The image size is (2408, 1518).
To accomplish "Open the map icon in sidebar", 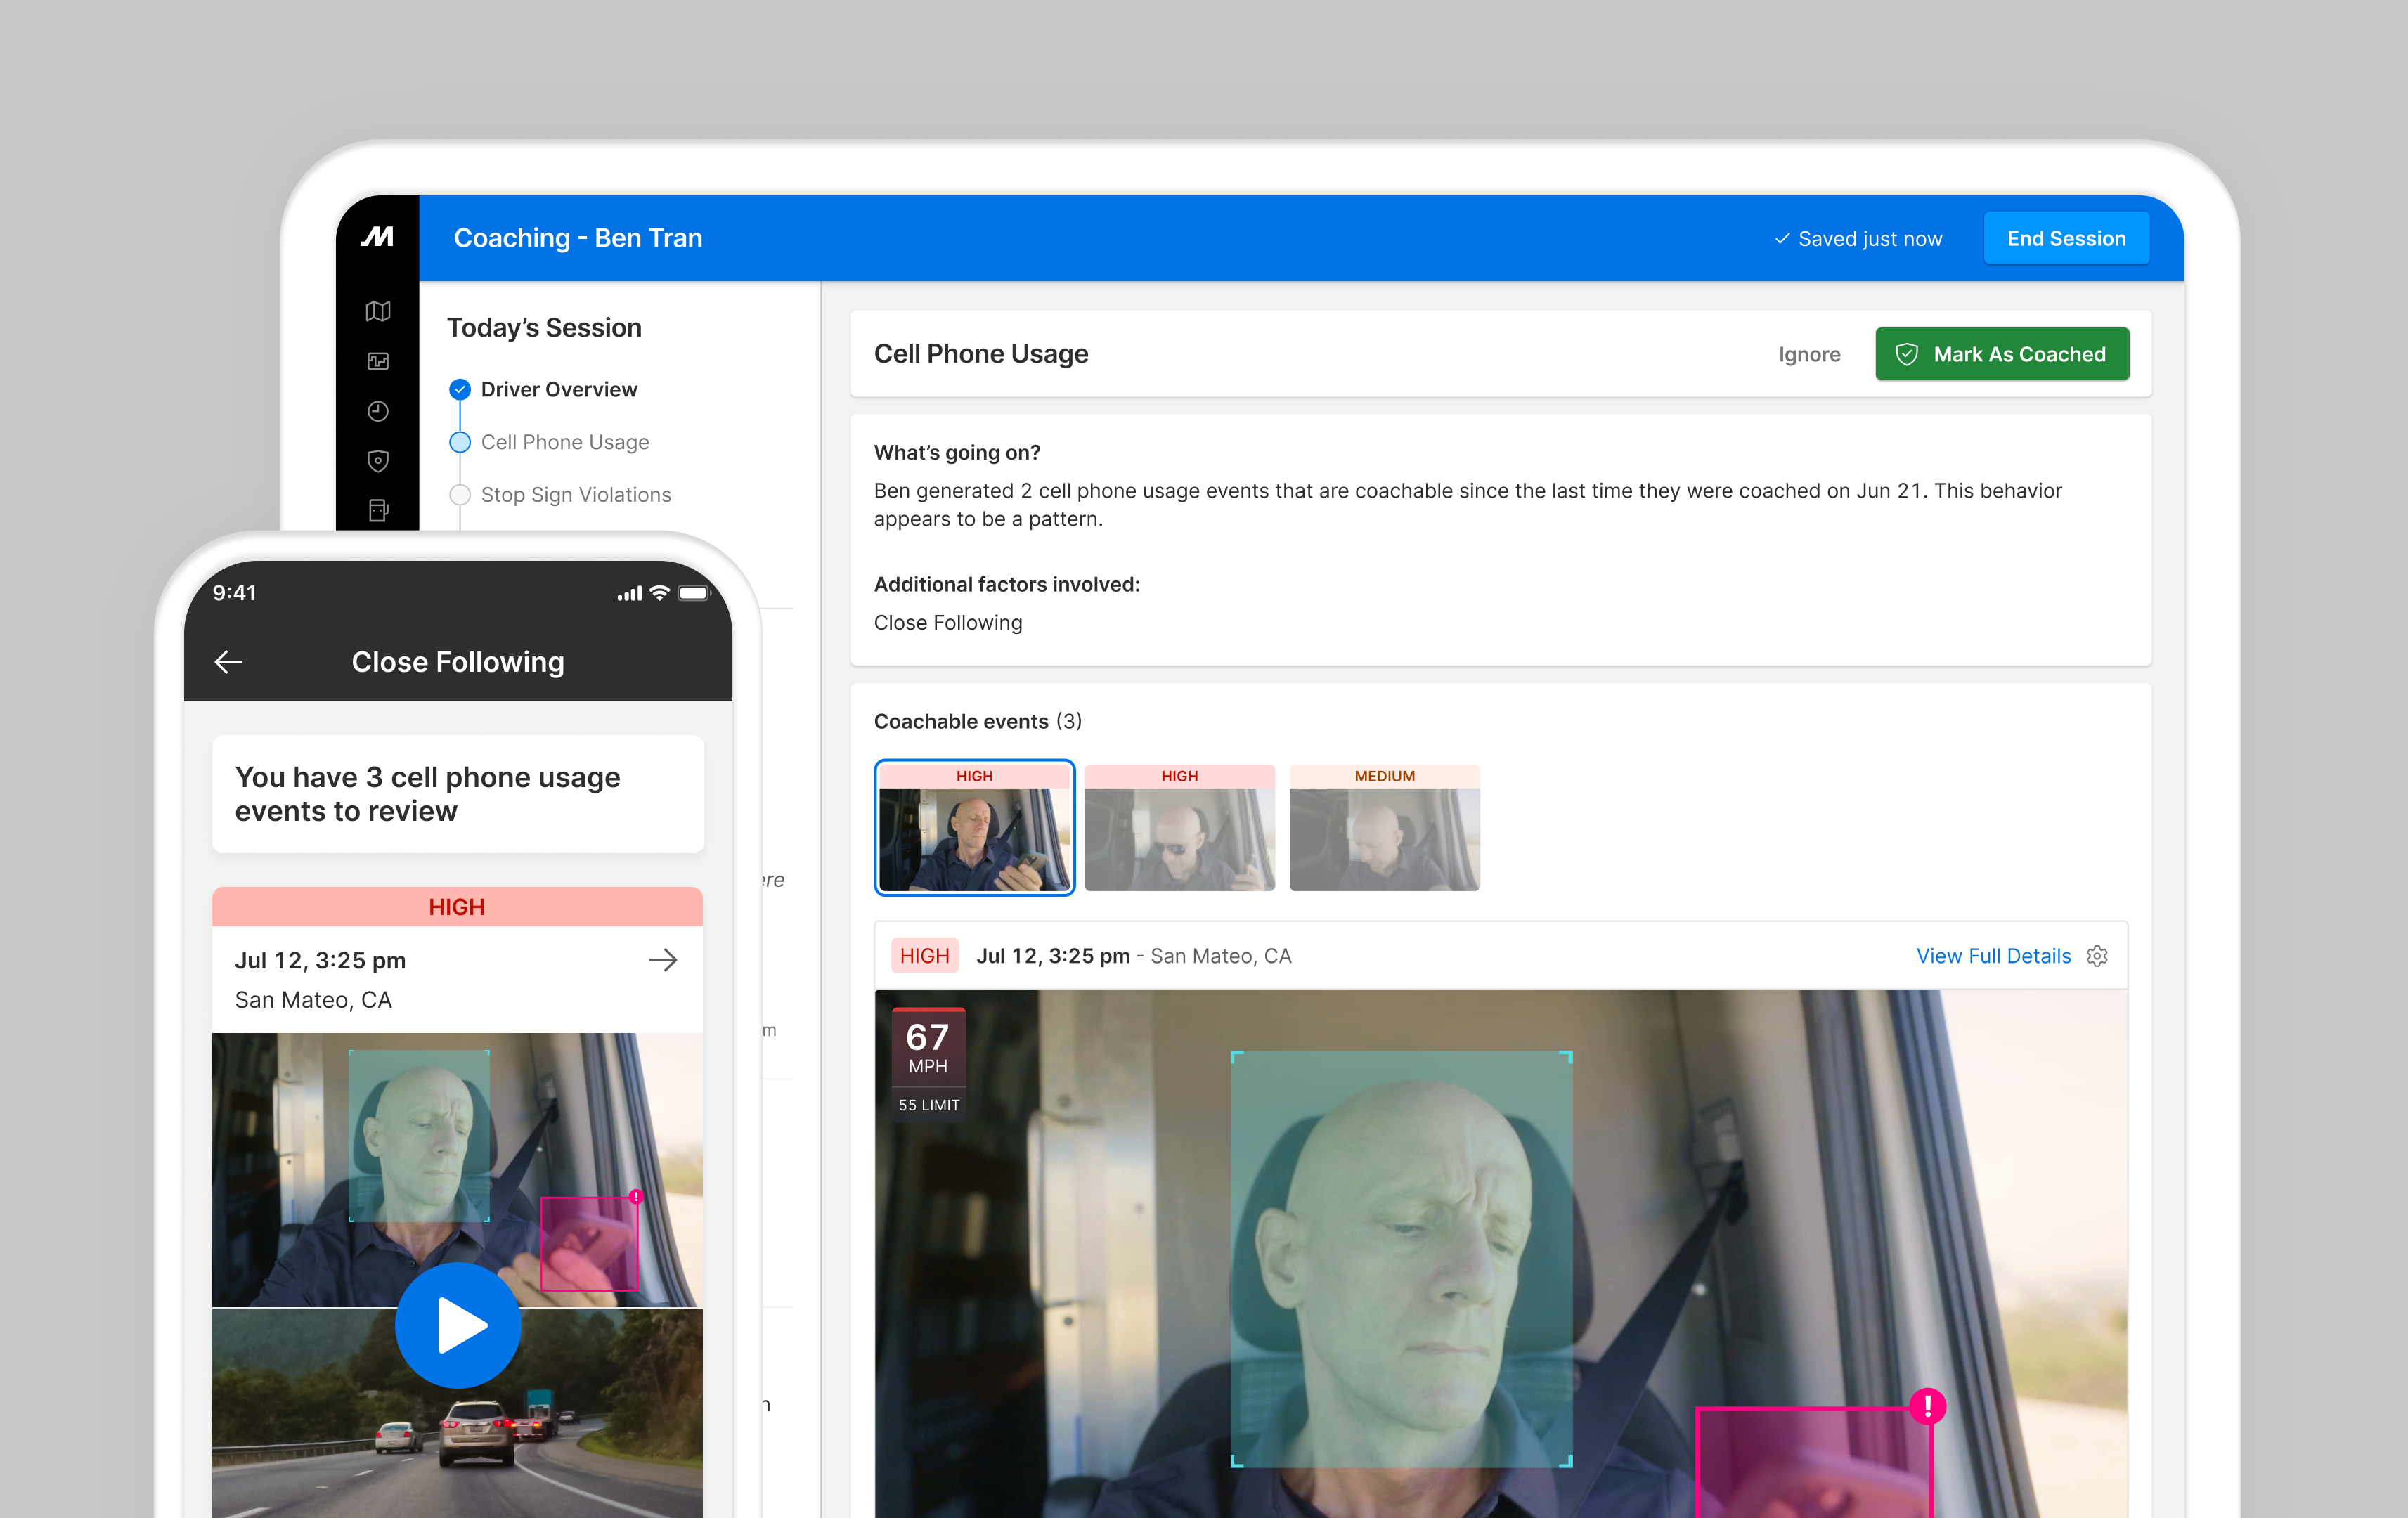I will (x=378, y=311).
